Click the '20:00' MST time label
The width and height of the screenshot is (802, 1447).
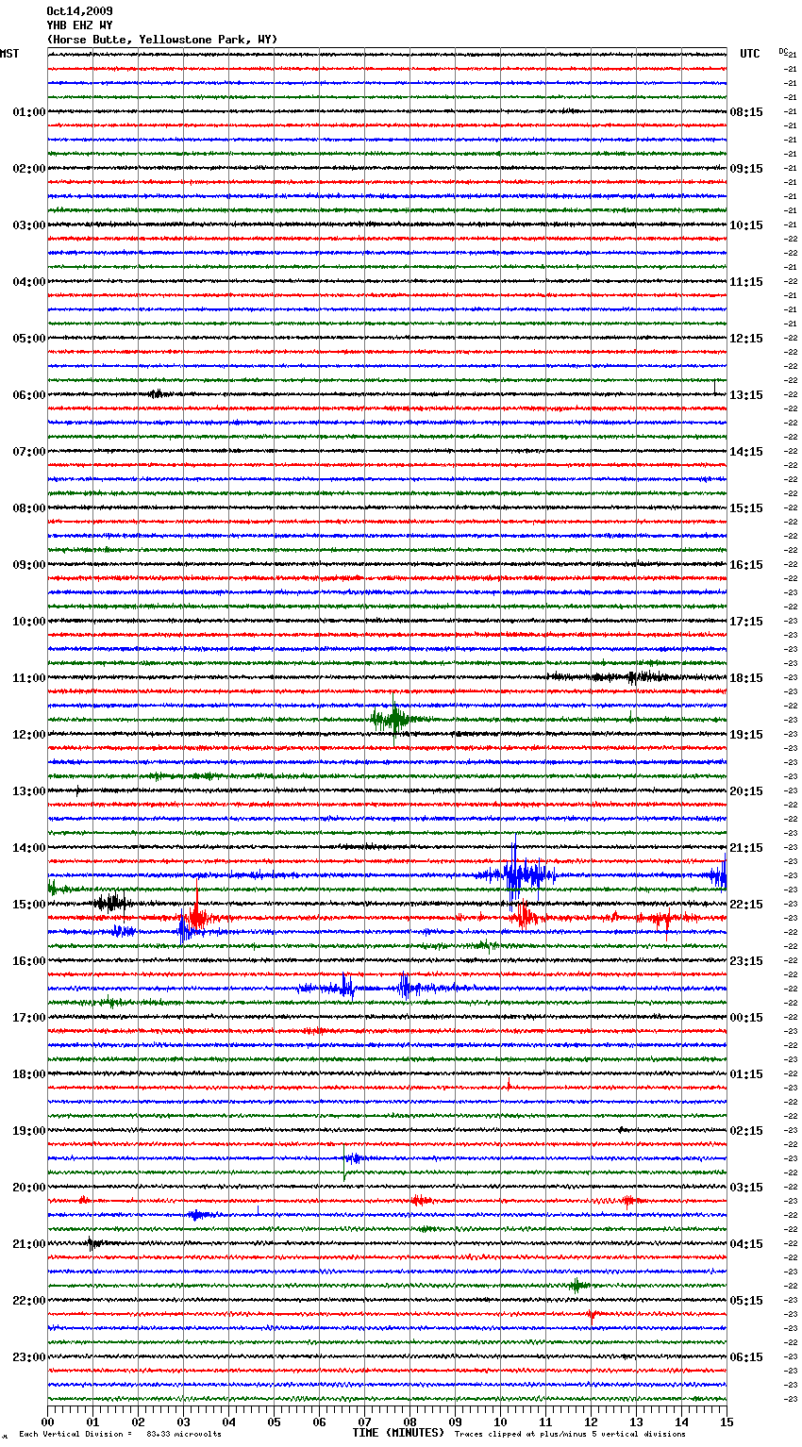[x=29, y=1188]
